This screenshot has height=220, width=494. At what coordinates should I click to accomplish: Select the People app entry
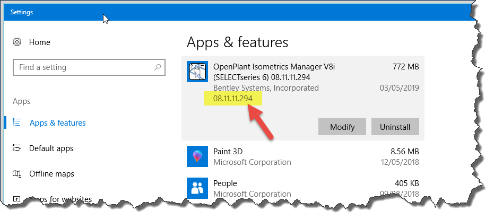pos(303,188)
